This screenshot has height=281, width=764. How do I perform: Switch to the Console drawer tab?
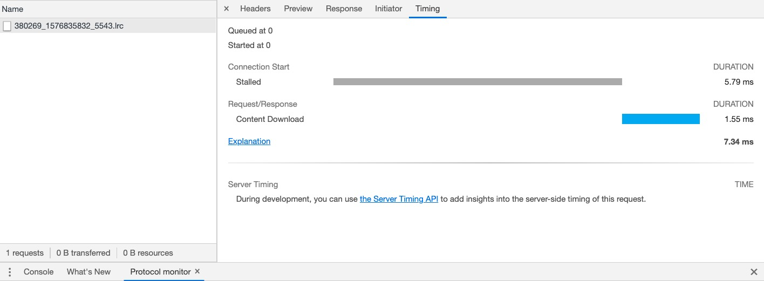[x=38, y=272]
